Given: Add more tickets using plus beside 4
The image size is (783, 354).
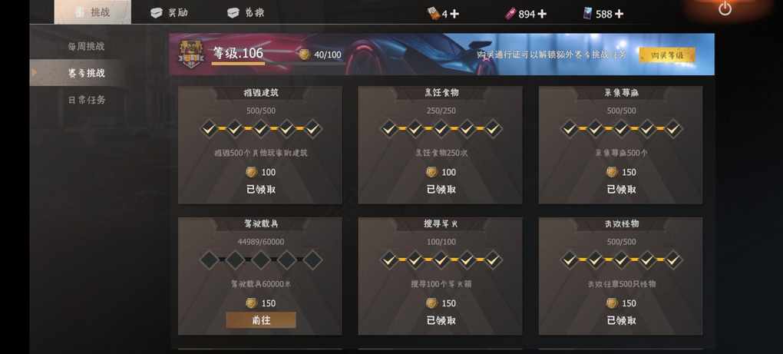Looking at the screenshot, I should click(454, 14).
